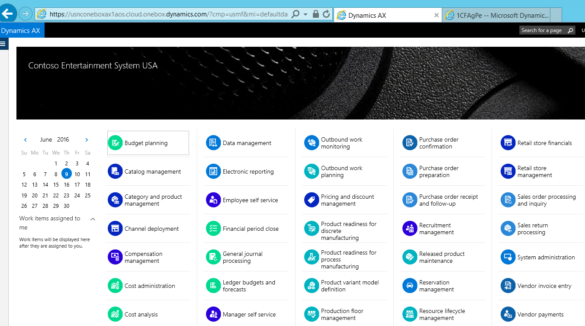This screenshot has height=326, width=585.
Task: Collapse the Work items assigned to me section
Action: tap(93, 219)
